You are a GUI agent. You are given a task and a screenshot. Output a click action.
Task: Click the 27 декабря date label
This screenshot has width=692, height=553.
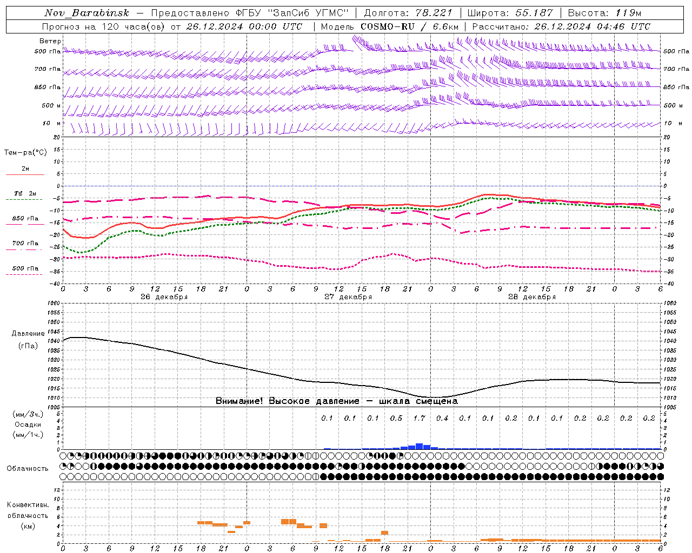tap(348, 297)
